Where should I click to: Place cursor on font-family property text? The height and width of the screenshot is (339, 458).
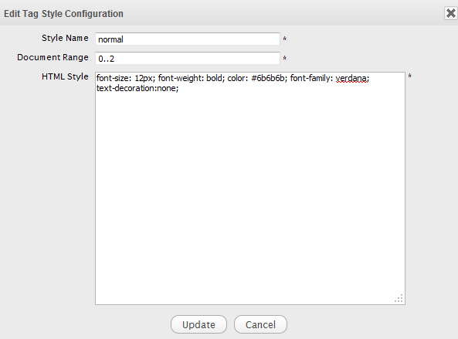pos(310,78)
